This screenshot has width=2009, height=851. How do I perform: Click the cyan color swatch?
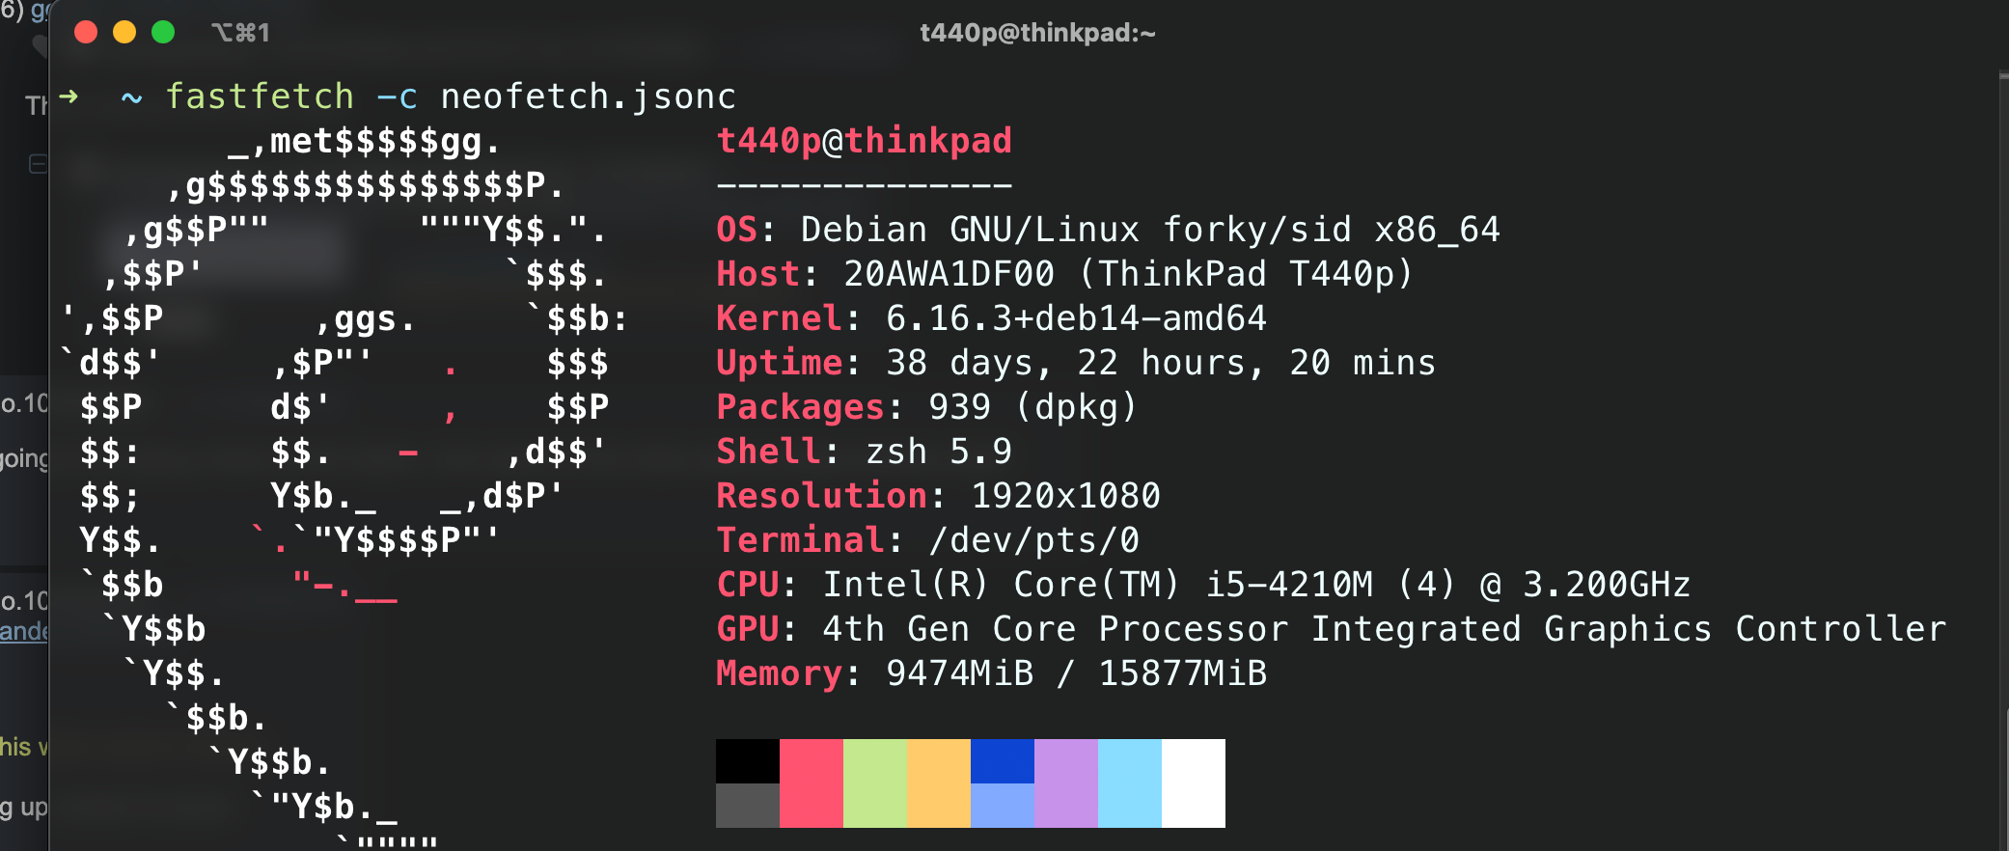(1130, 783)
